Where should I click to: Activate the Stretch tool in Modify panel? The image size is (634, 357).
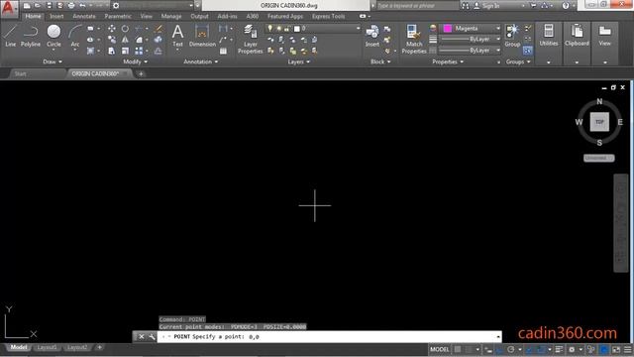pos(112,51)
